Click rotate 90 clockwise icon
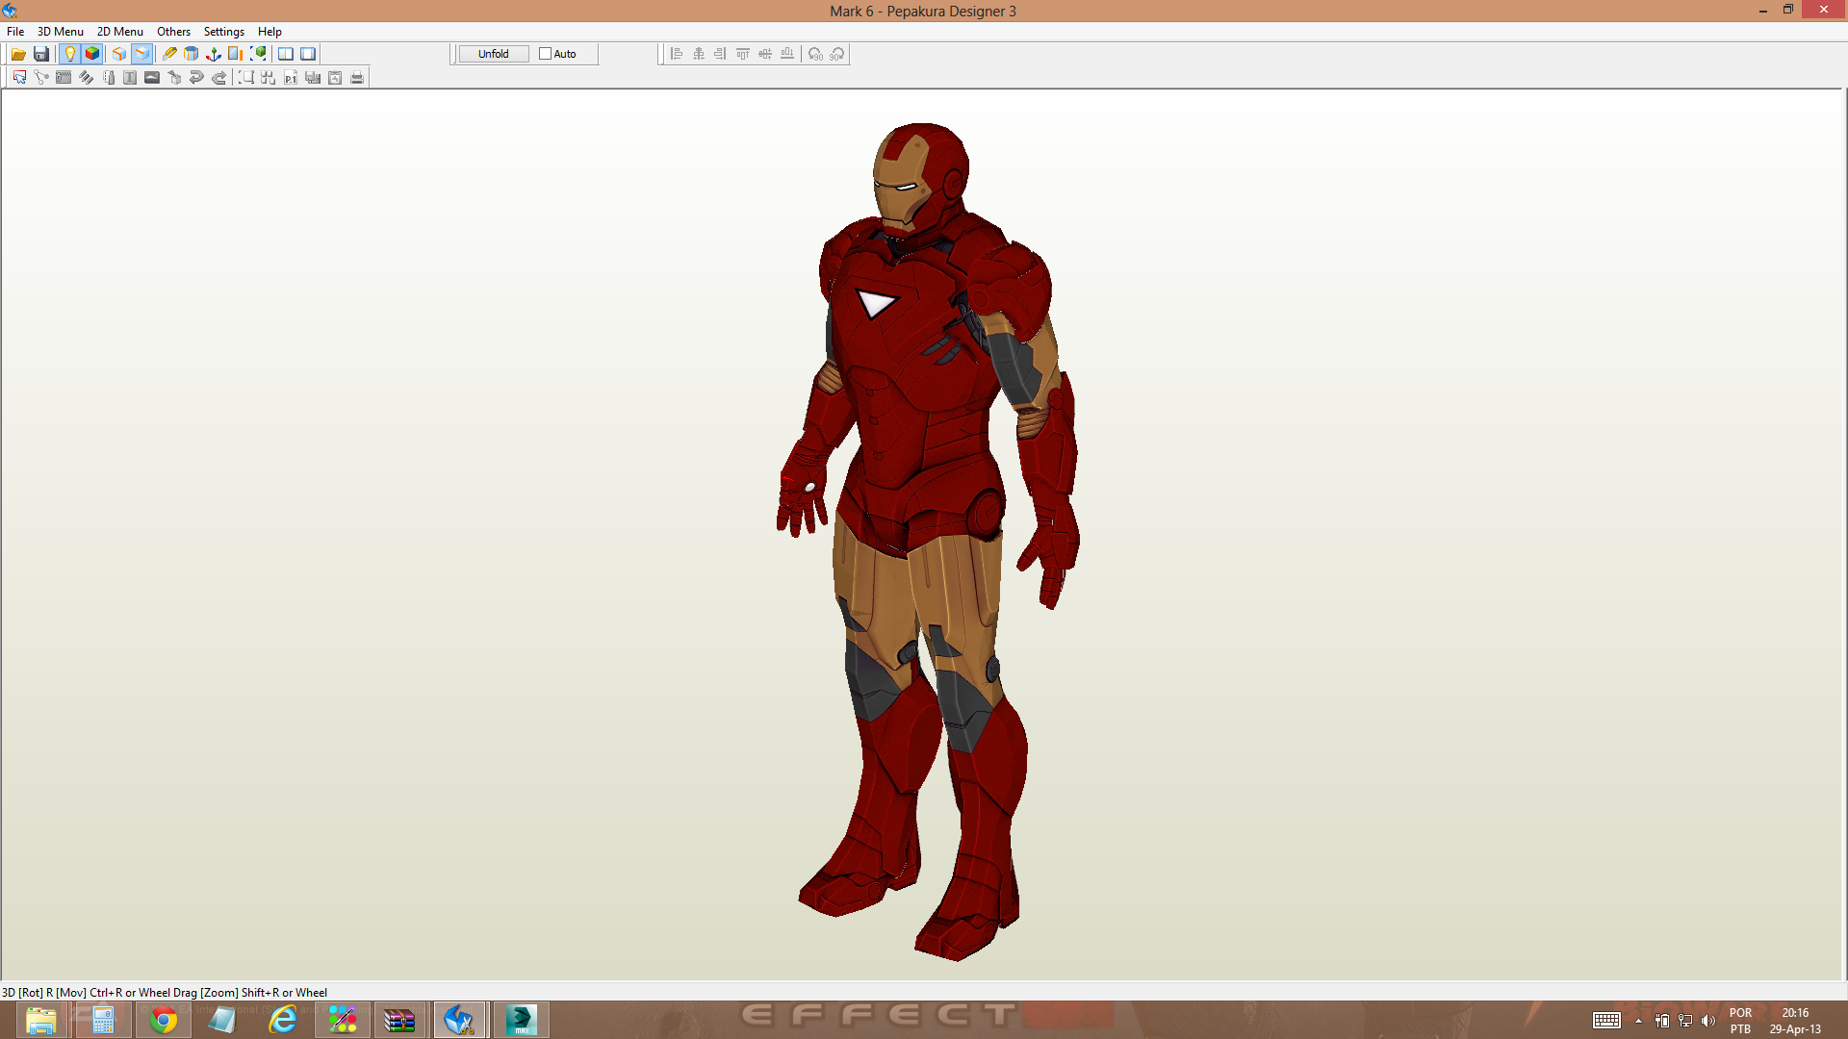Screen dimensions: 1848x1039 (x=837, y=54)
